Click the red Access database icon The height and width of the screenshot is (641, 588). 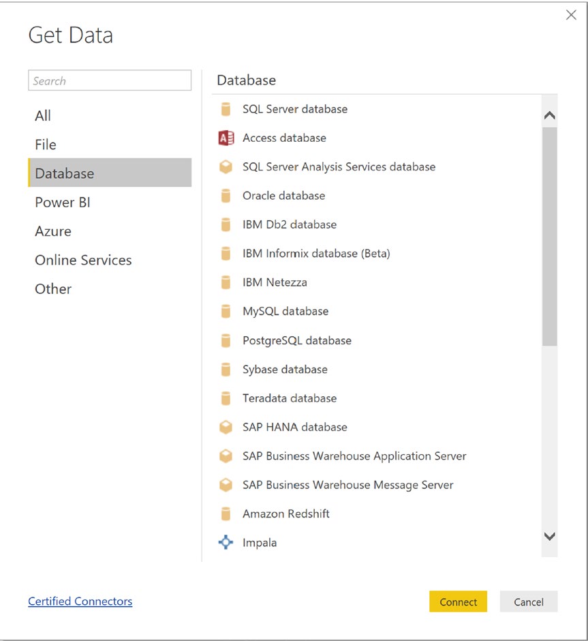tap(226, 138)
